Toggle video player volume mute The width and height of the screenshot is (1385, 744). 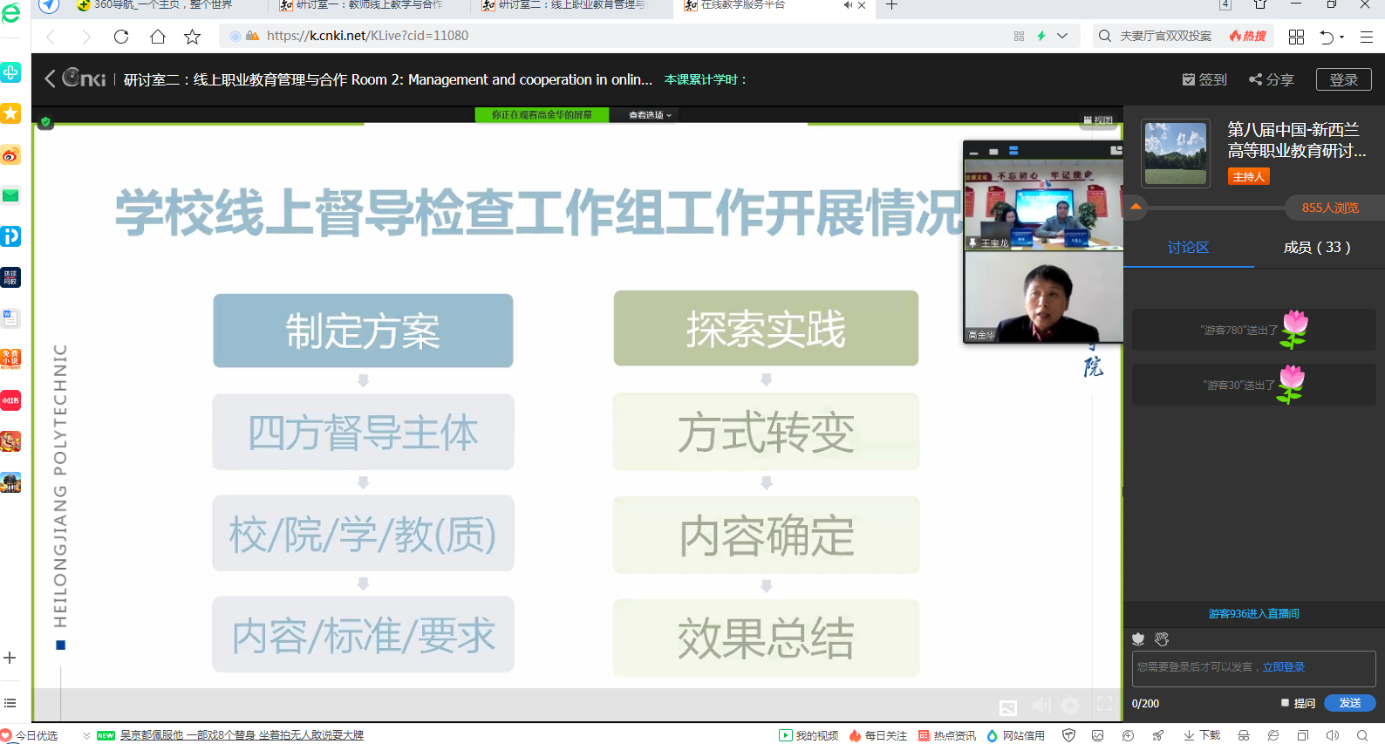1041,705
